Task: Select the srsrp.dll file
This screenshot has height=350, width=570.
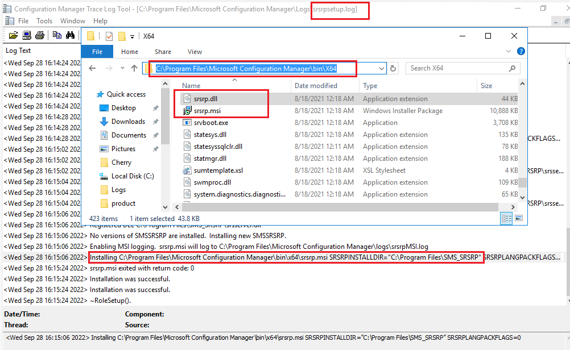Action: coord(205,99)
